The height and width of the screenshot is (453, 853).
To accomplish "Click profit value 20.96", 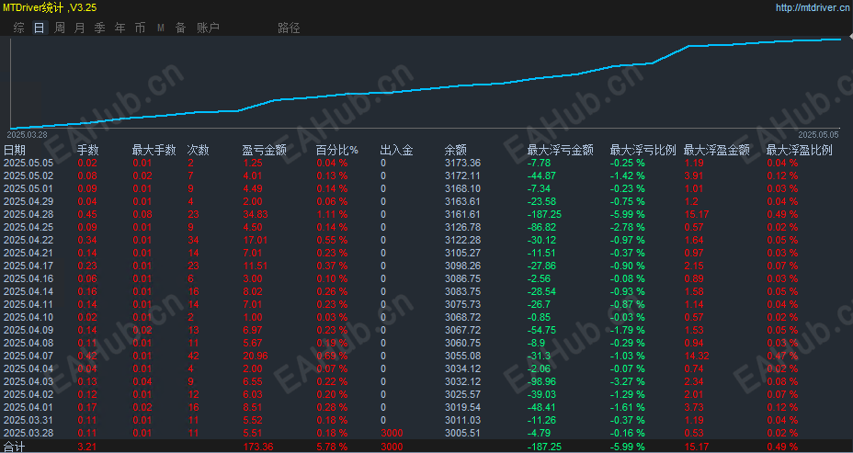I will [x=256, y=356].
